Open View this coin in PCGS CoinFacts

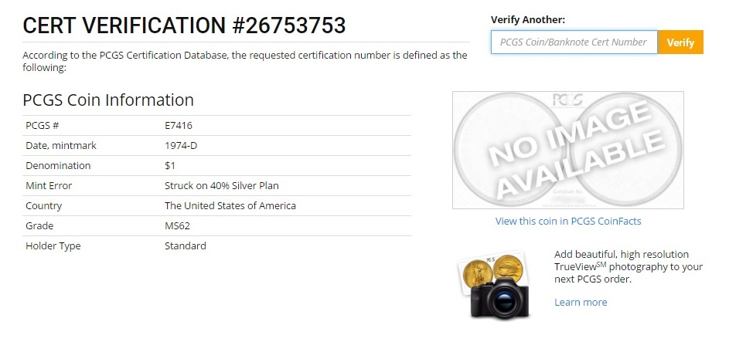(x=568, y=222)
